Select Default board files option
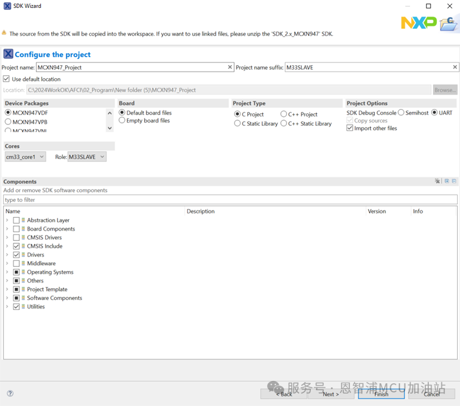The width and height of the screenshot is (460, 406). pos(122,113)
